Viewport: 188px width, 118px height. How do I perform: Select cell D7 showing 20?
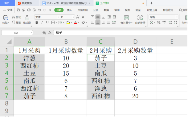135,96
